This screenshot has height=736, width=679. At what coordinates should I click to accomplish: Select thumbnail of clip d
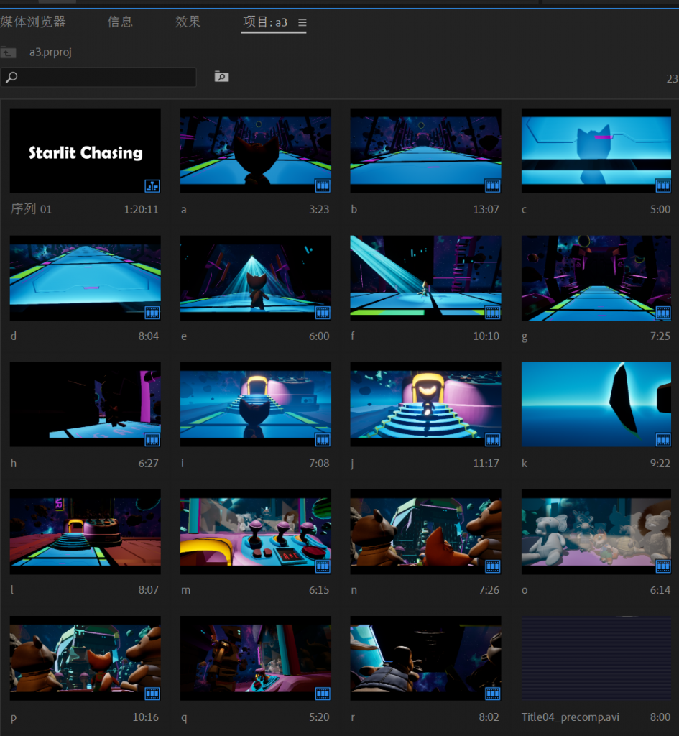(86, 278)
